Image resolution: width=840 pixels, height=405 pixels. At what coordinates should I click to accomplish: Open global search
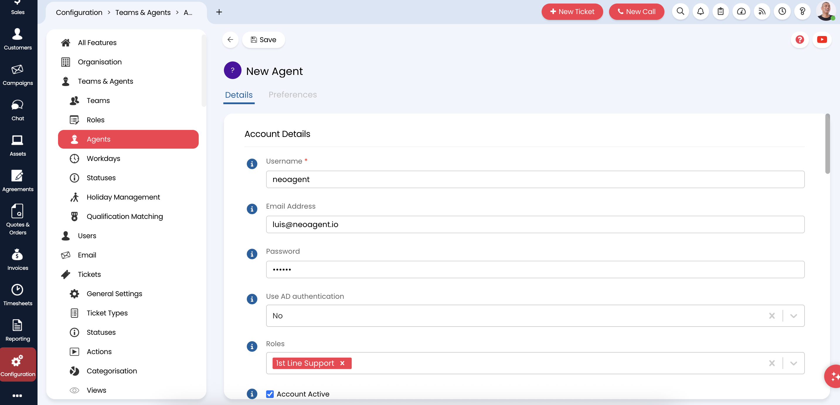680,11
